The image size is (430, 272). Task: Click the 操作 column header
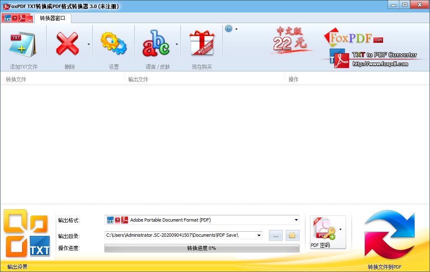(x=293, y=79)
